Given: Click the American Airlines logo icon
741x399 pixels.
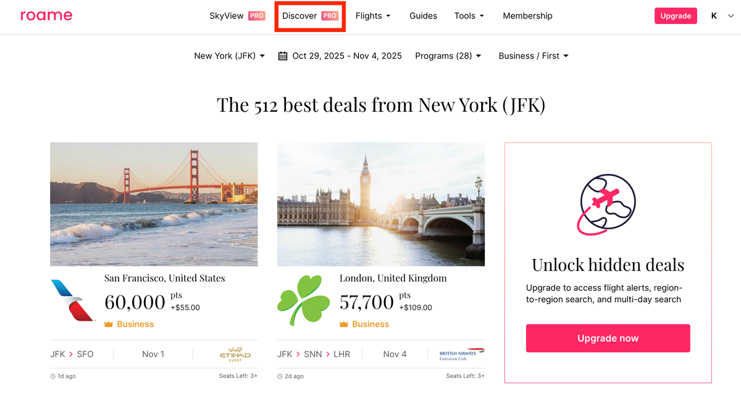Looking at the screenshot, I should tap(73, 300).
